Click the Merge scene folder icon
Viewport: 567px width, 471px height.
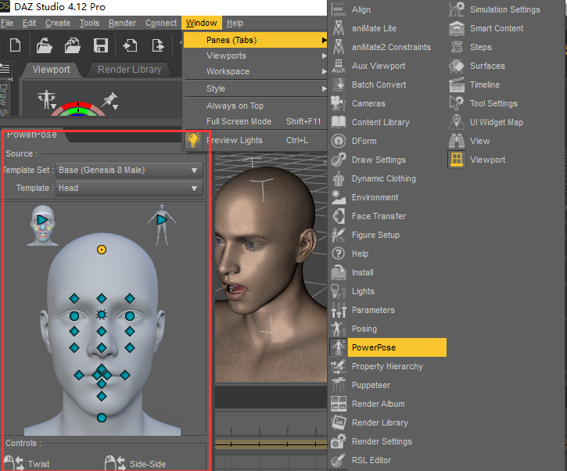pos(72,45)
